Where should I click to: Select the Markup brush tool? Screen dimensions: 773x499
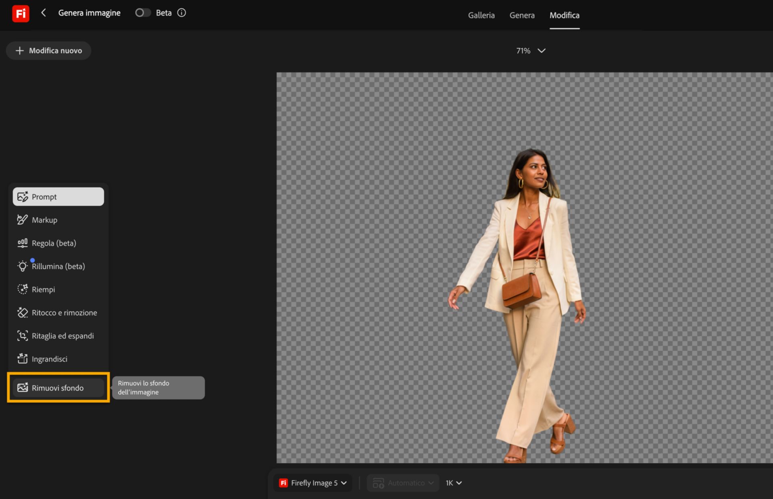58,220
